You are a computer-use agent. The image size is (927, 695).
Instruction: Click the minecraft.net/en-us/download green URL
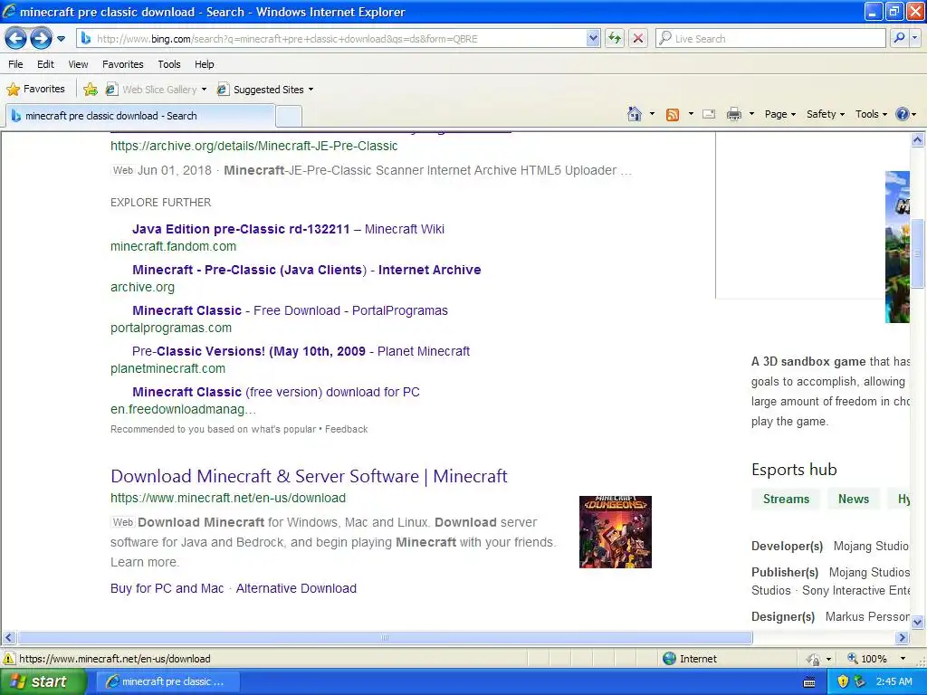point(227,499)
